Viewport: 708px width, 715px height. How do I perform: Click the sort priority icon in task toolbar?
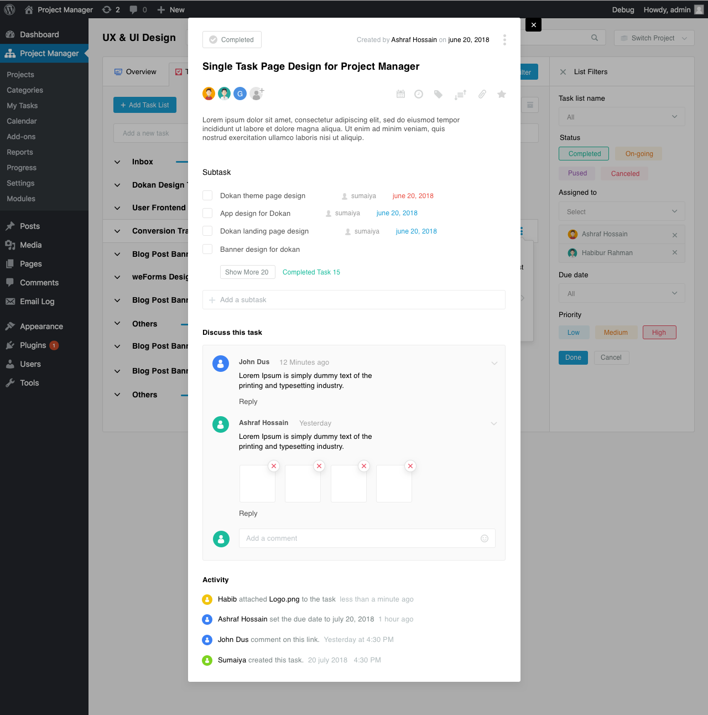(x=460, y=95)
